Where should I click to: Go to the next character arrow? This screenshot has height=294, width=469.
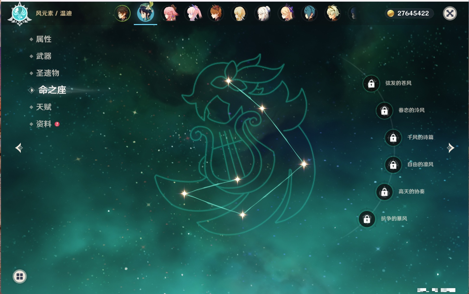coord(450,148)
